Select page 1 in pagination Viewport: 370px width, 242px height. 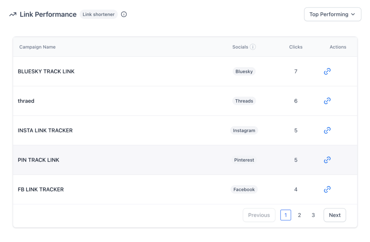286,215
